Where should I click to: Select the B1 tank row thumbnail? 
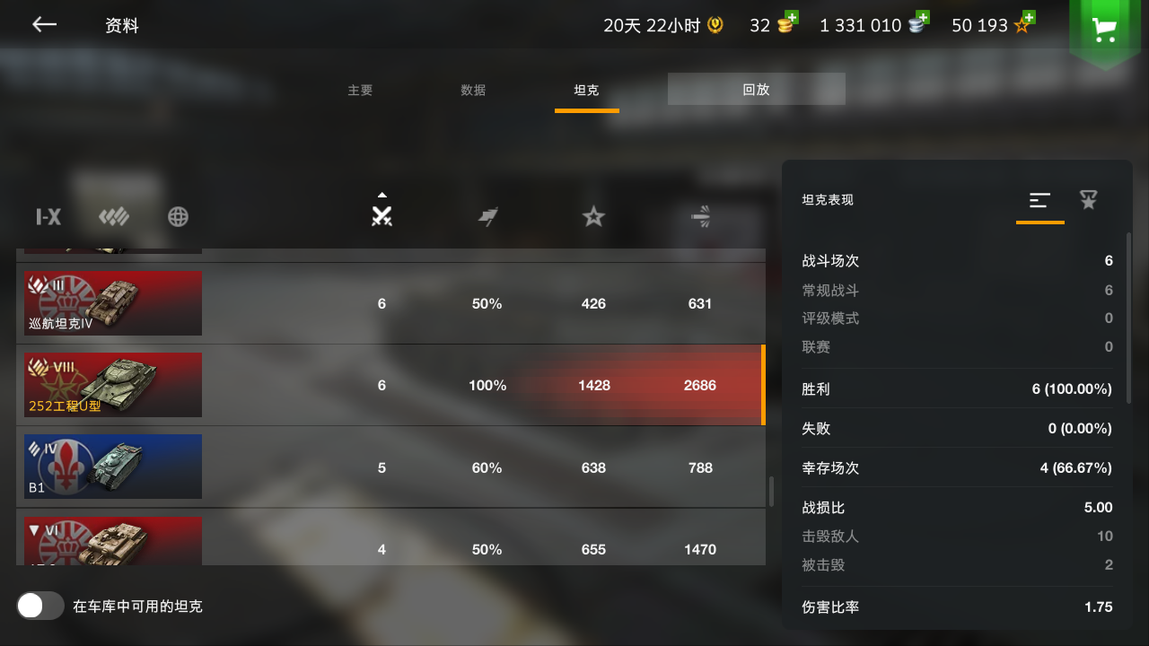113,467
